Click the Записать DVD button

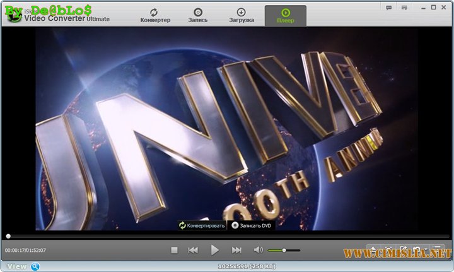[252, 225]
